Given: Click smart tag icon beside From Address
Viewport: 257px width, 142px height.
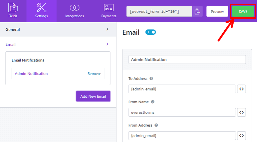Looking at the screenshot, I should click(x=241, y=136).
